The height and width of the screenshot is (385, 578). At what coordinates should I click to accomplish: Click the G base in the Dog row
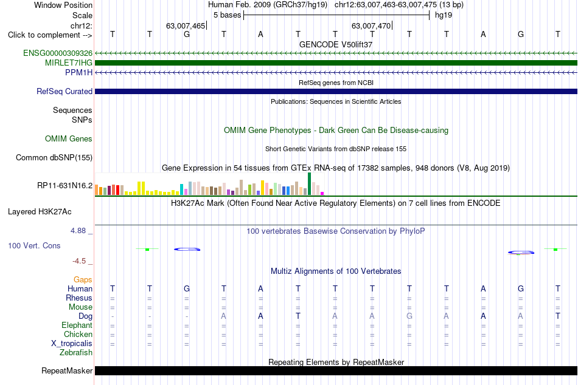pos(409,316)
